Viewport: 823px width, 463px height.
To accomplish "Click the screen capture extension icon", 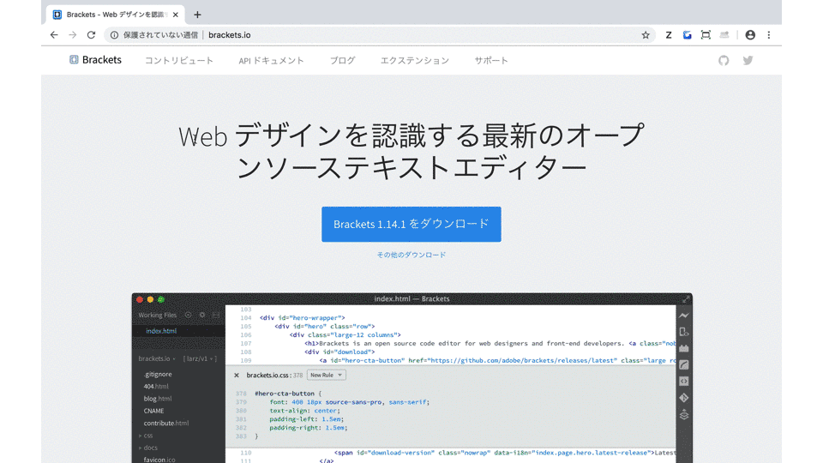I will pos(706,35).
